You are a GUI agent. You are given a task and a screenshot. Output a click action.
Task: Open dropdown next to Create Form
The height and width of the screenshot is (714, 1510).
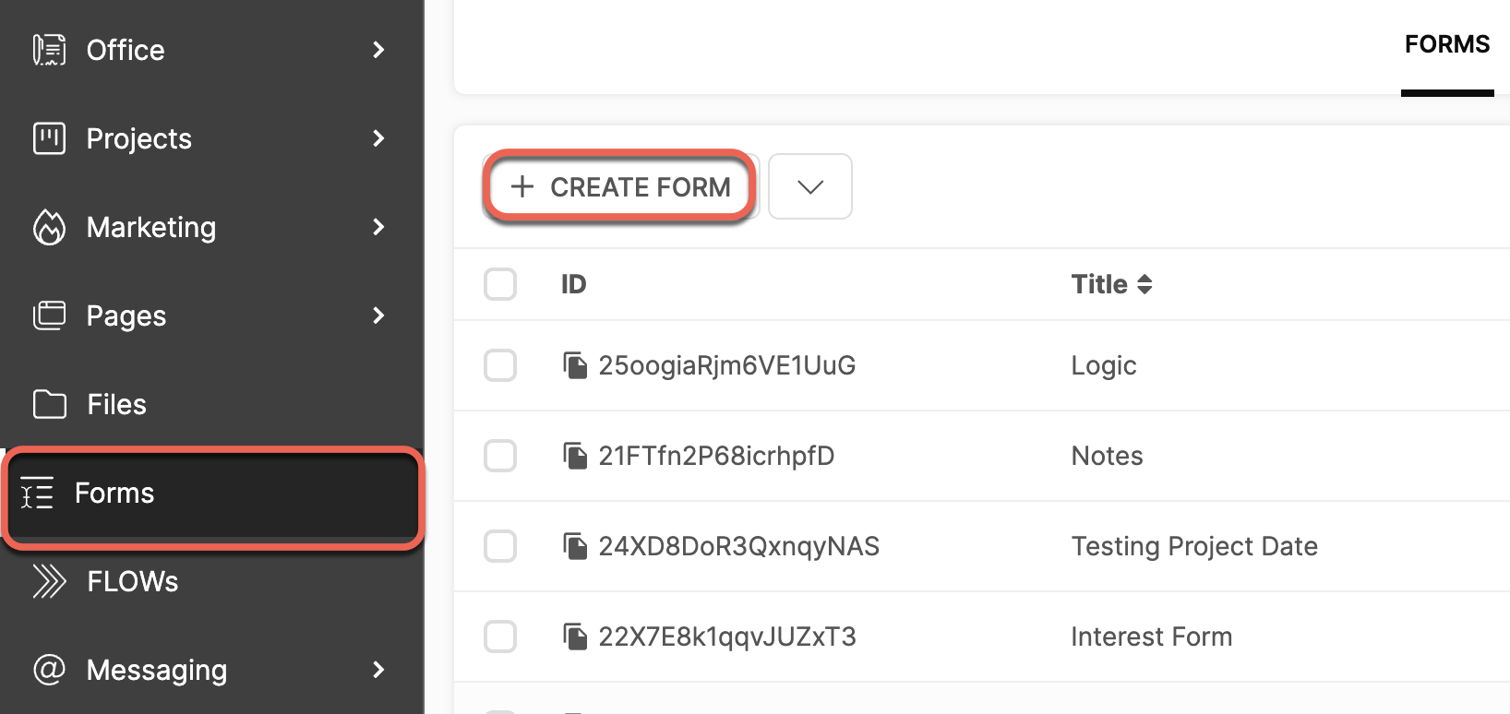(x=810, y=186)
